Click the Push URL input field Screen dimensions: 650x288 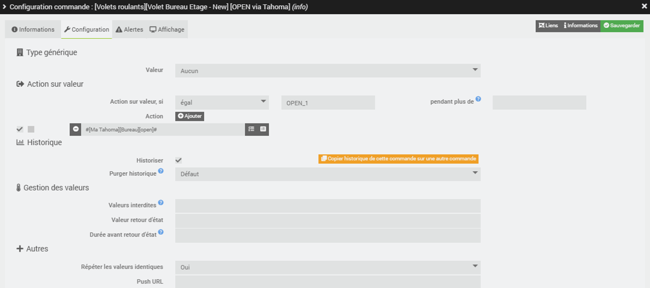click(328, 282)
